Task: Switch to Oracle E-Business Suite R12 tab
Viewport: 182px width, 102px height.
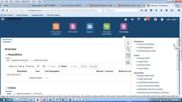Action: tap(74, 6)
